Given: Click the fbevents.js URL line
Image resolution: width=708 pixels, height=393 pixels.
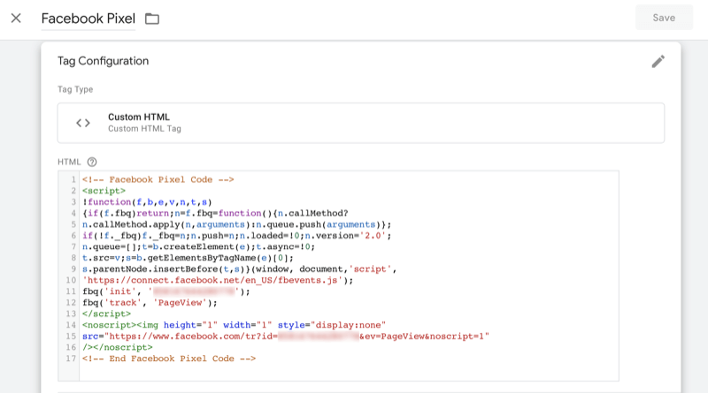Looking at the screenshot, I should coord(218,280).
